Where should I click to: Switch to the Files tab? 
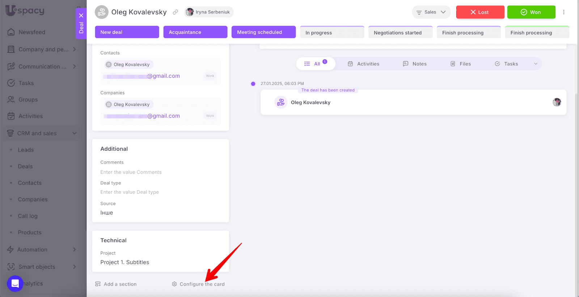[461, 64]
